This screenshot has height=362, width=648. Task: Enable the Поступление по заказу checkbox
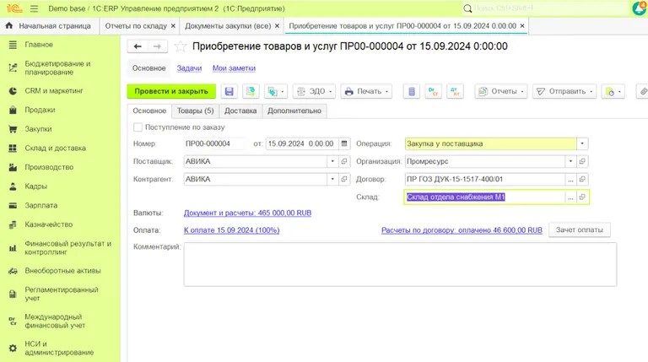coord(138,127)
